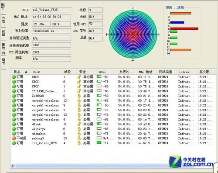Screen dimensions: 218x173
Task: Click the signal bar icon beside RSSI -60
Action: coord(99,105)
